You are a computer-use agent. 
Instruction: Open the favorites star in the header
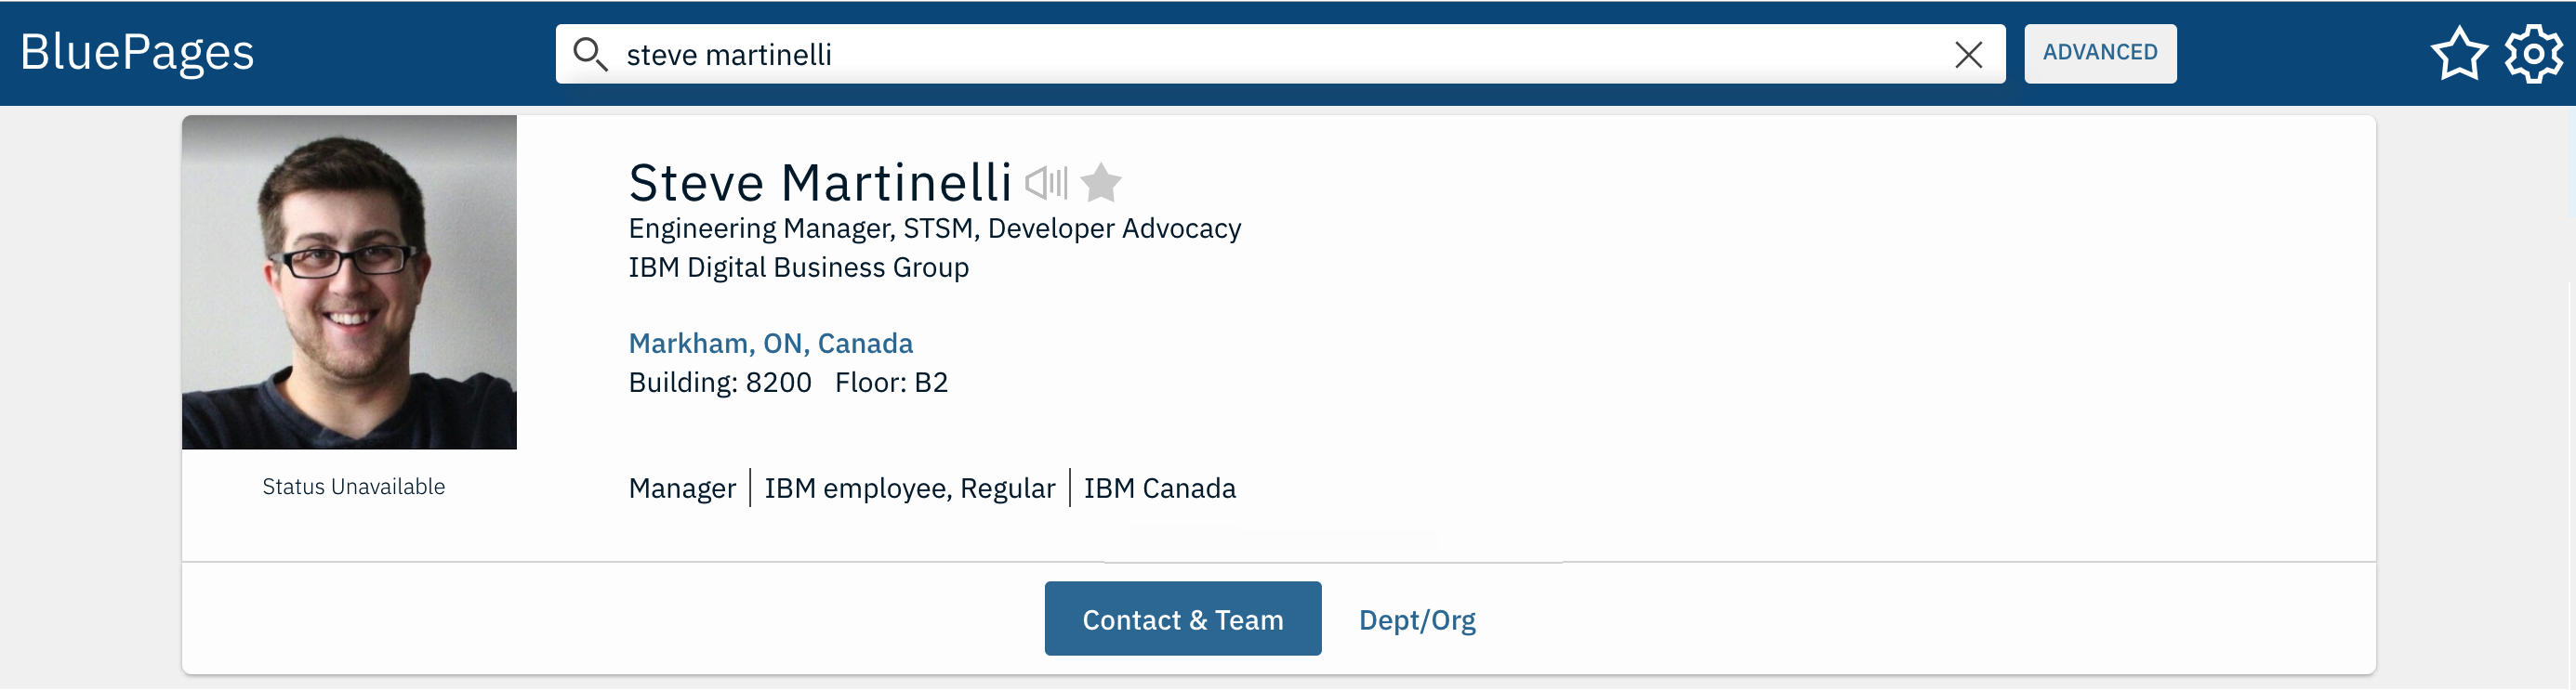point(2458,54)
